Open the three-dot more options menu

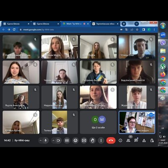coord(101,140)
